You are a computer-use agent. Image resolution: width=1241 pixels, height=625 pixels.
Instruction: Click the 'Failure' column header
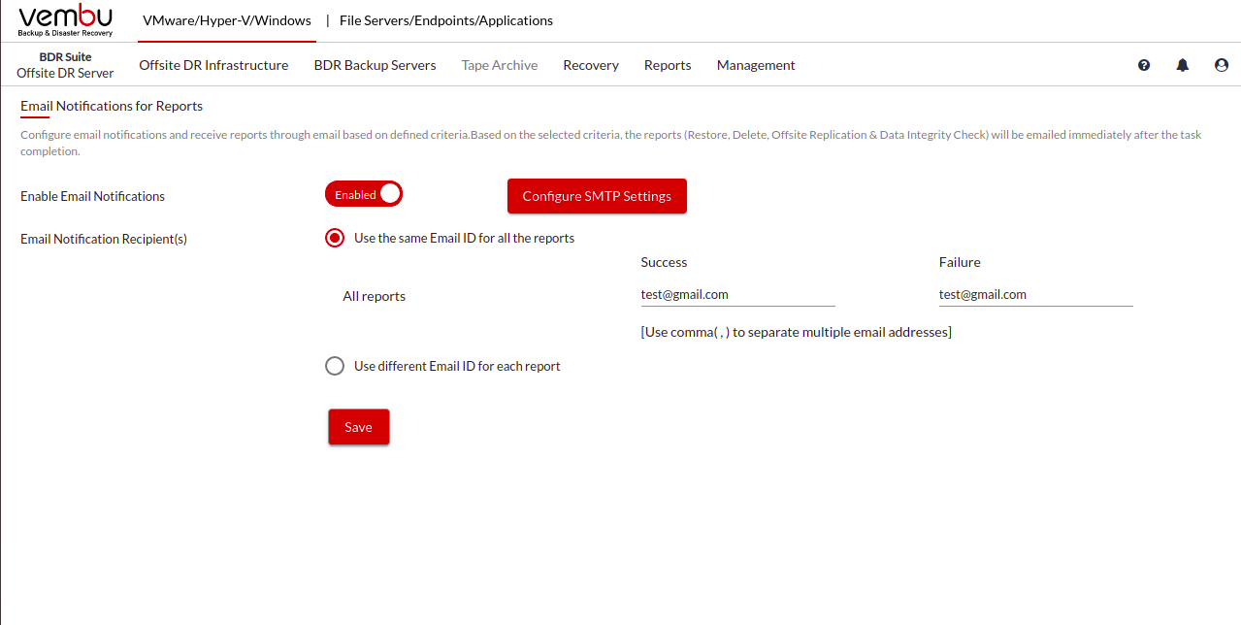coord(960,262)
